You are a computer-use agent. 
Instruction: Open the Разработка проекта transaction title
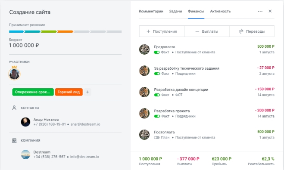(172, 111)
